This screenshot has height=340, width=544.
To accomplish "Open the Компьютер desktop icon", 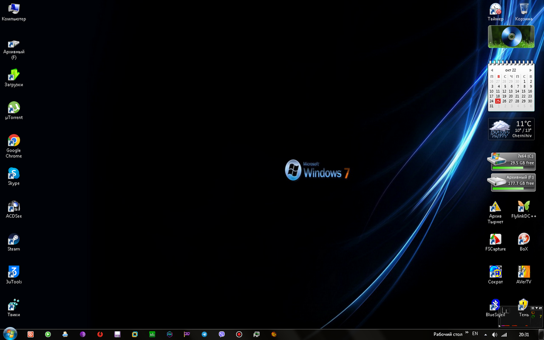I will (14, 12).
